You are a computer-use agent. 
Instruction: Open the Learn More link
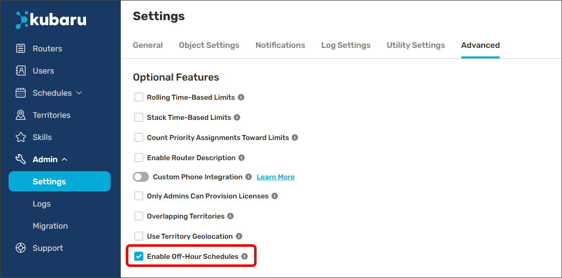point(275,177)
